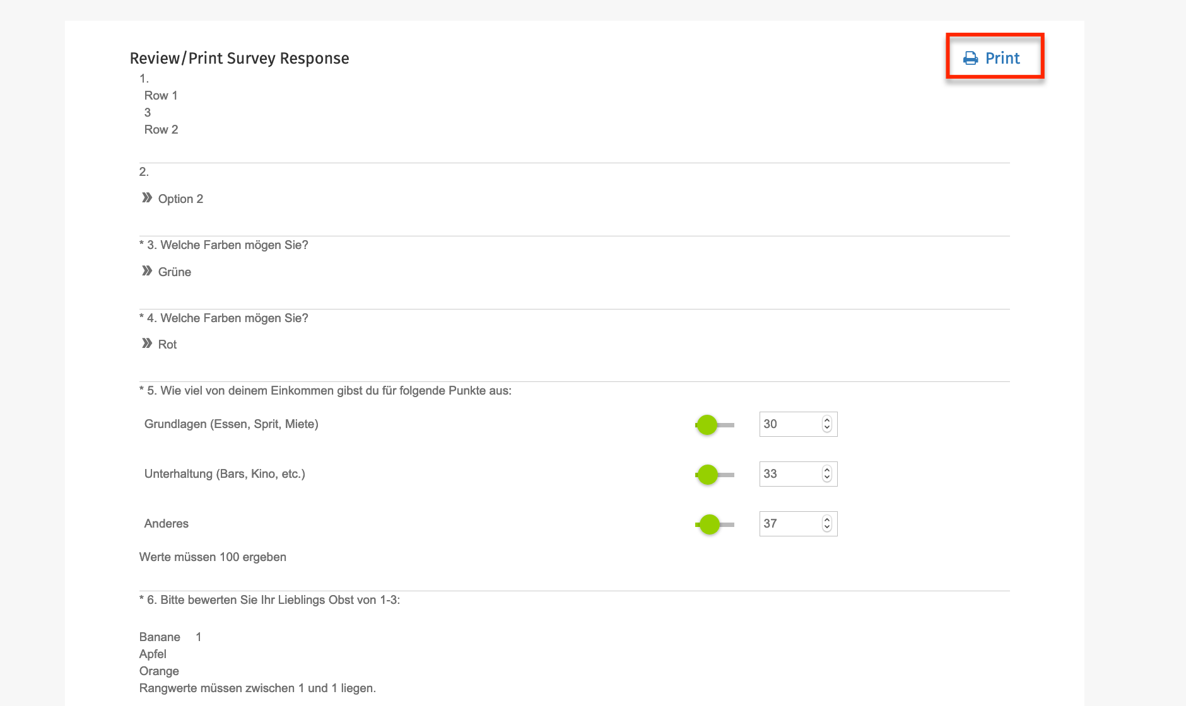The image size is (1186, 706).
Task: Click the Review/Print Survey Response heading
Action: pos(239,59)
